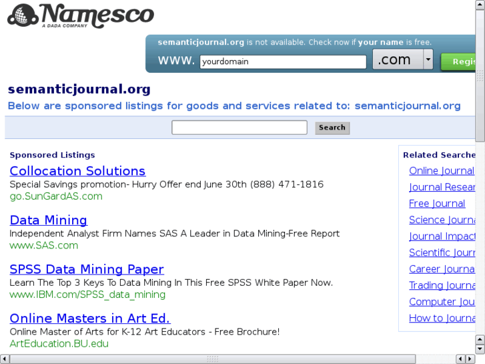Click the vertical scrollbar down arrow at bottom
The width and height of the screenshot is (485, 364).
click(480, 349)
